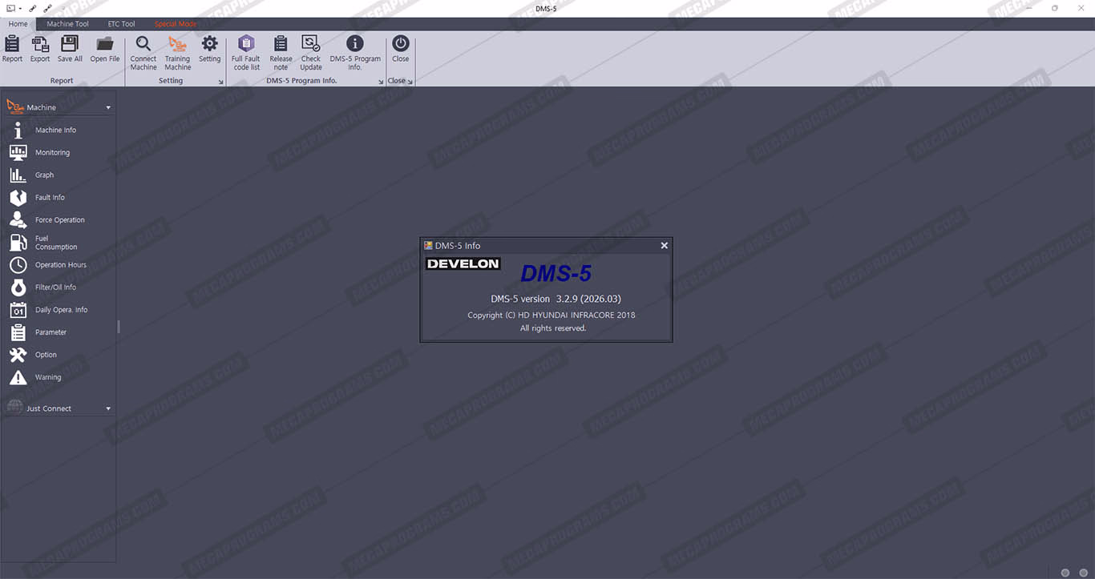Open the Release note document
1095x579 pixels.
pos(281,45)
